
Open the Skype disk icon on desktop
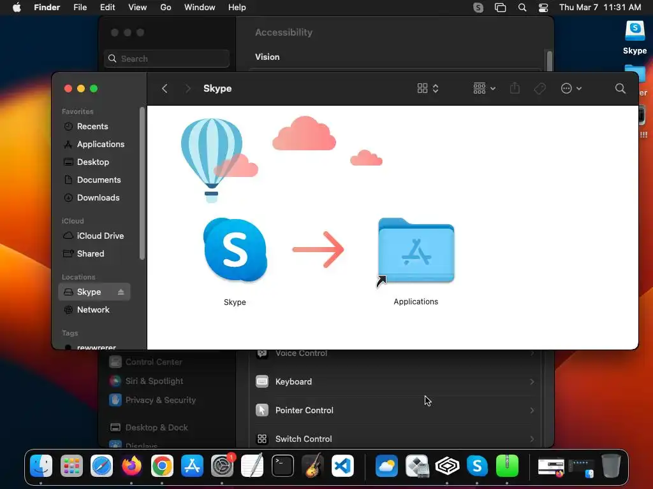click(x=635, y=31)
